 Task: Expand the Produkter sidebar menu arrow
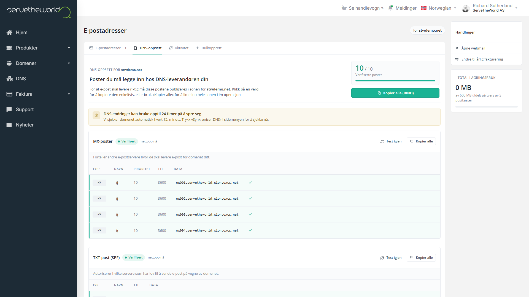pos(69,48)
